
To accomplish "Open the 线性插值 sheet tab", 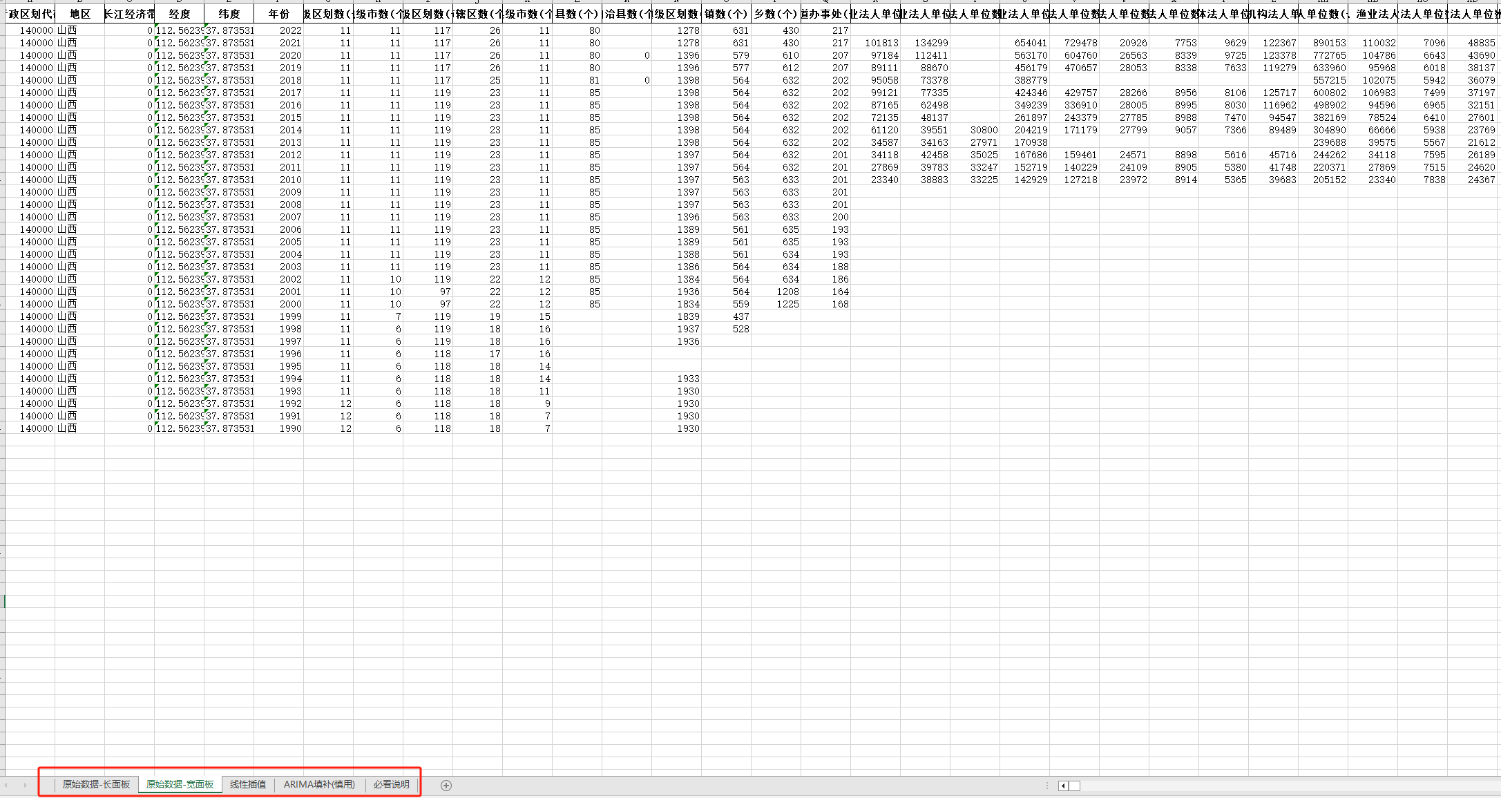I will point(248,785).
